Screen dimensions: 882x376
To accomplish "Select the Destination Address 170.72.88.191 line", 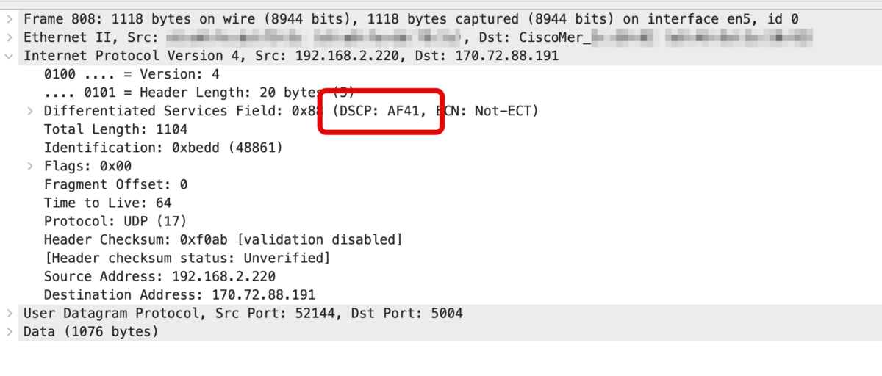I will click(179, 295).
